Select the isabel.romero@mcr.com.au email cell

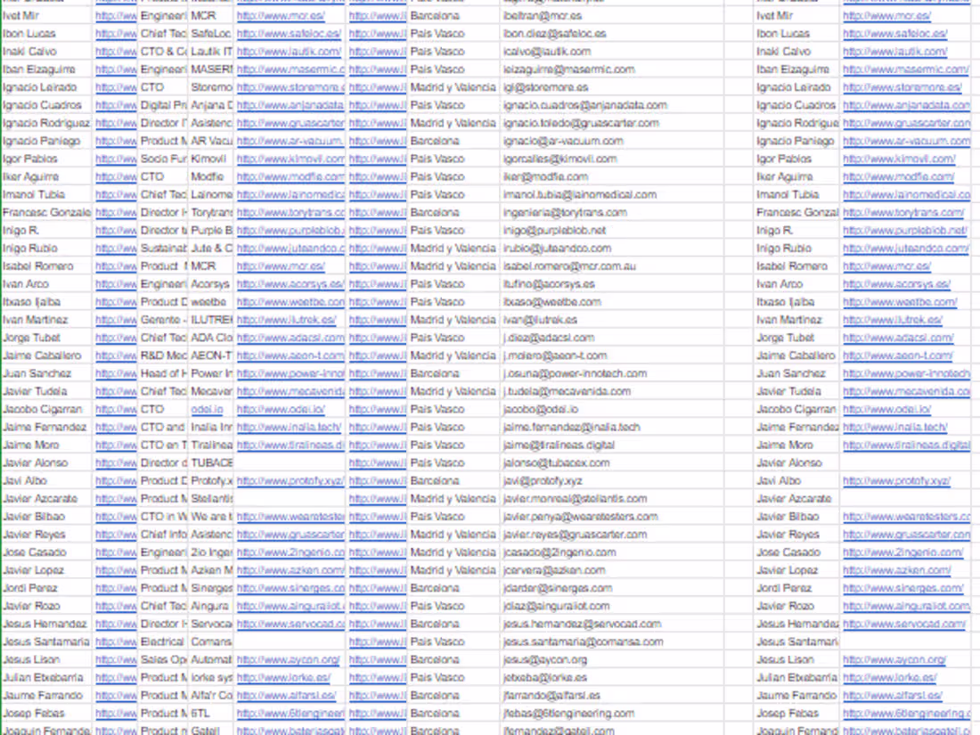pyautogui.click(x=568, y=266)
